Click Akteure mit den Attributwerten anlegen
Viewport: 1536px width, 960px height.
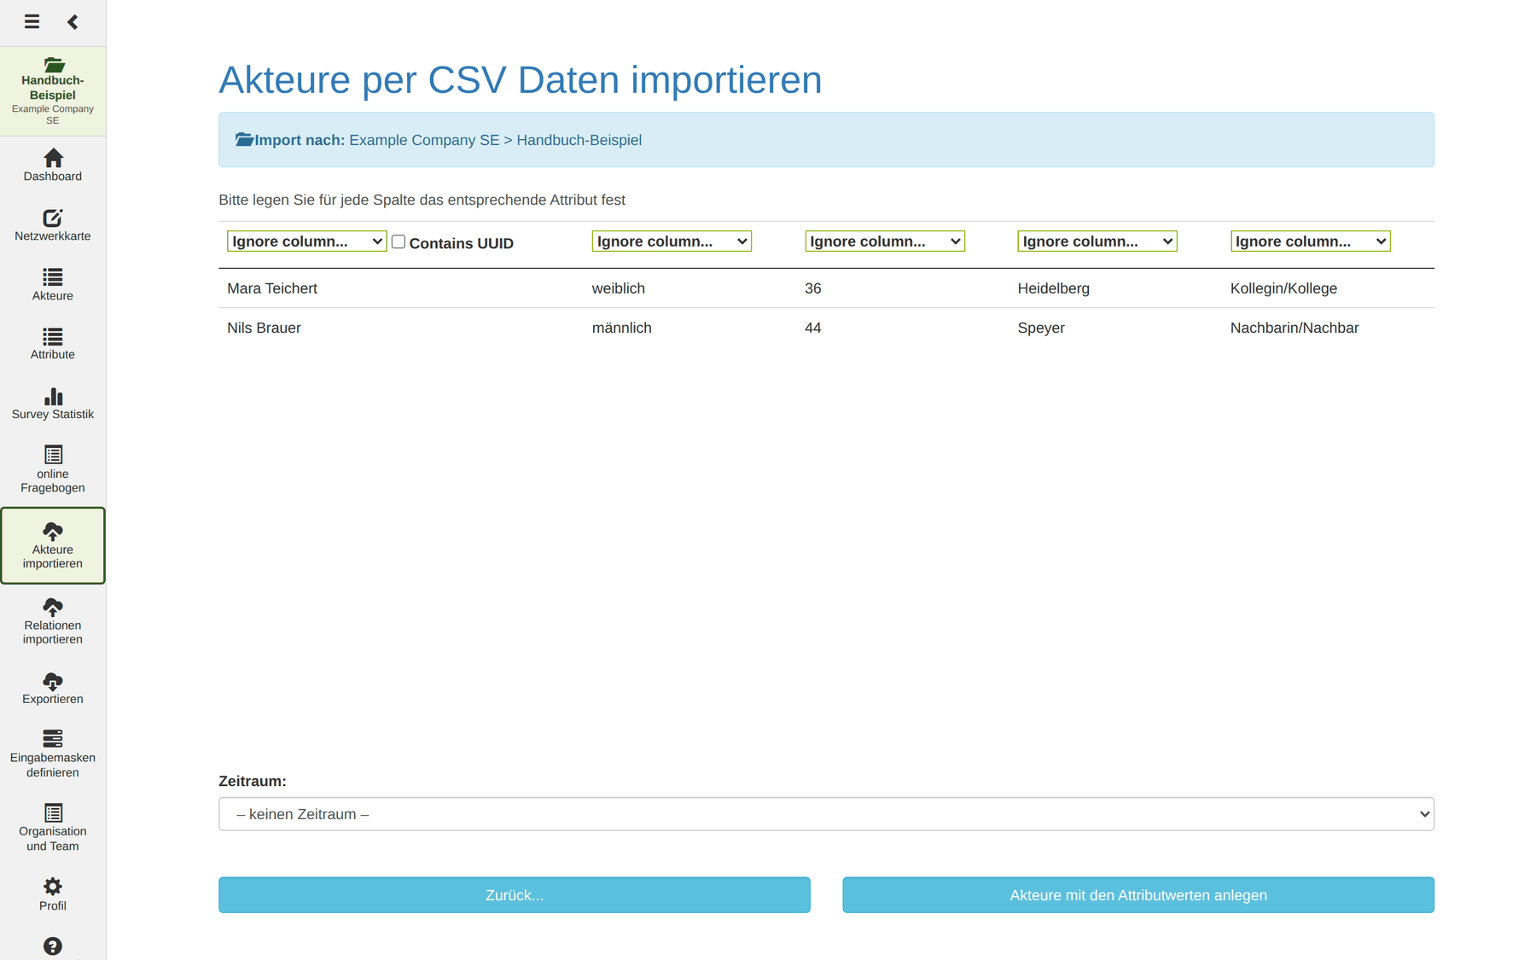(1138, 895)
